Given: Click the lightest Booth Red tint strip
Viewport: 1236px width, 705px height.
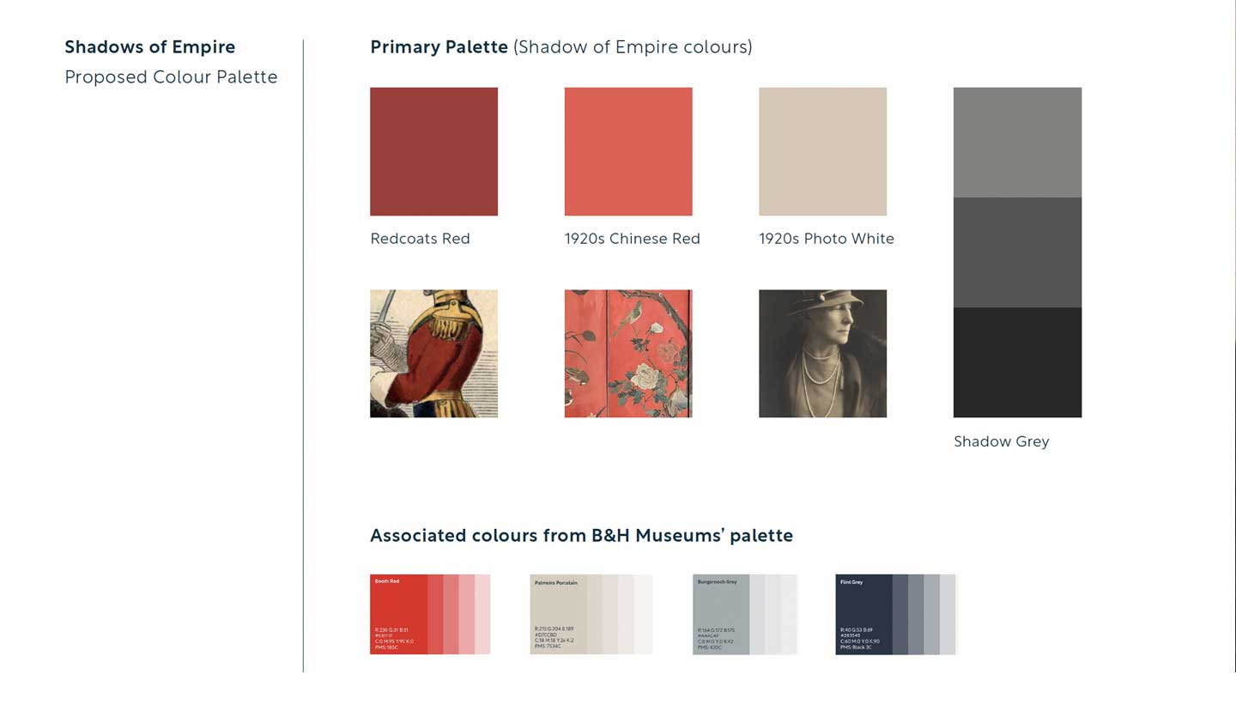Looking at the screenshot, I should tap(482, 614).
